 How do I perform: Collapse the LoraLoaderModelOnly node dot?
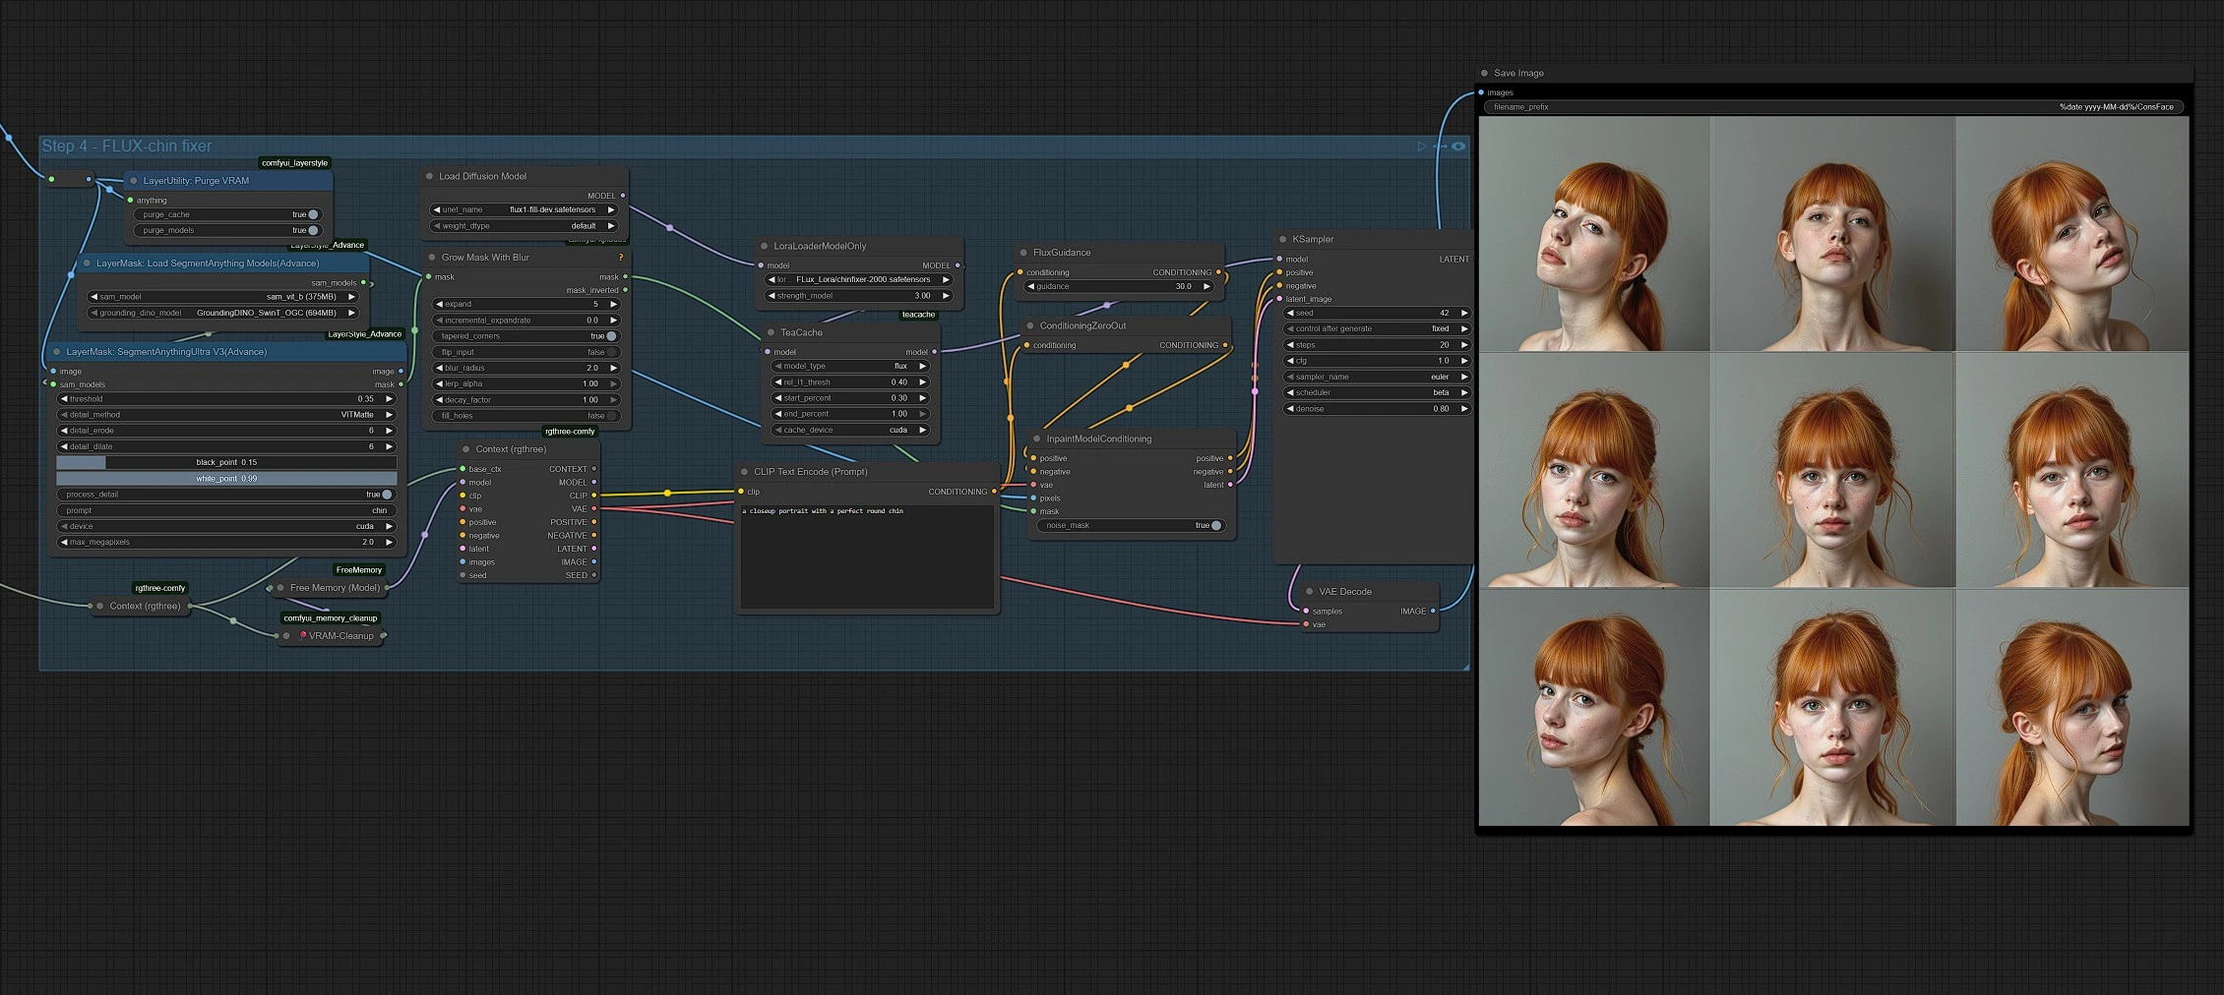coord(764,246)
